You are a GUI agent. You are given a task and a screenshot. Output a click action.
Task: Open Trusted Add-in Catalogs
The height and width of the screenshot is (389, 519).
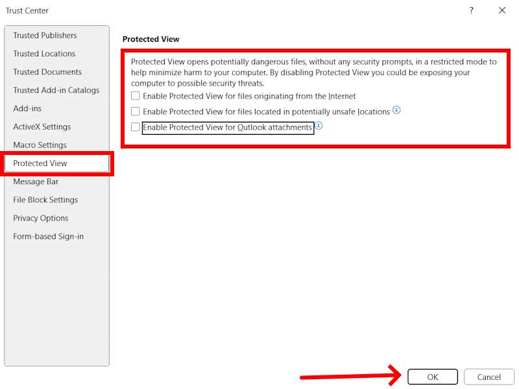[56, 89]
